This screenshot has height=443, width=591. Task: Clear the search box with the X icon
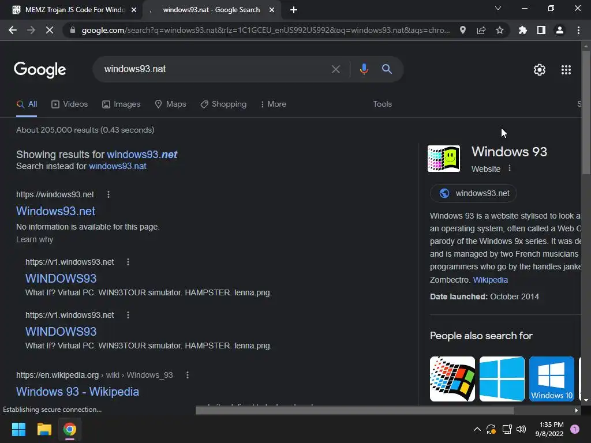click(335, 69)
